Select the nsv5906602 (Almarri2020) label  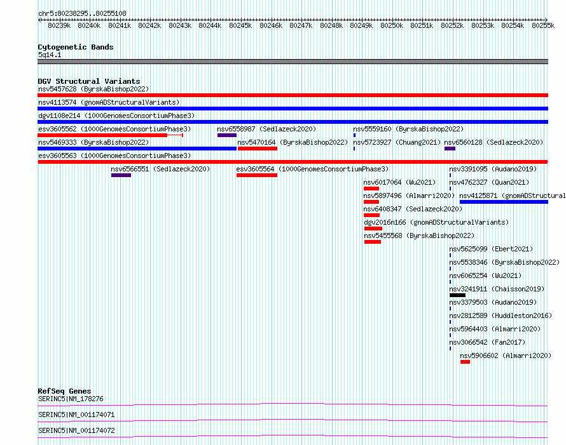506,355
